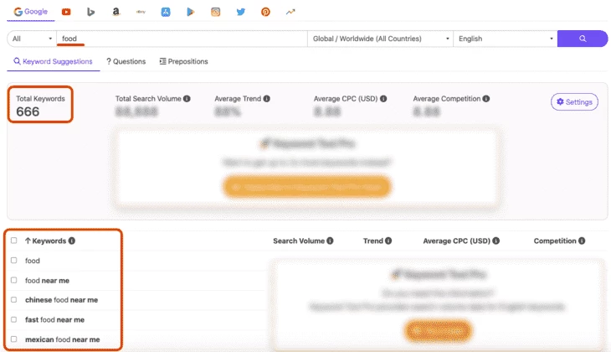Show info for Average Trend

point(266,99)
